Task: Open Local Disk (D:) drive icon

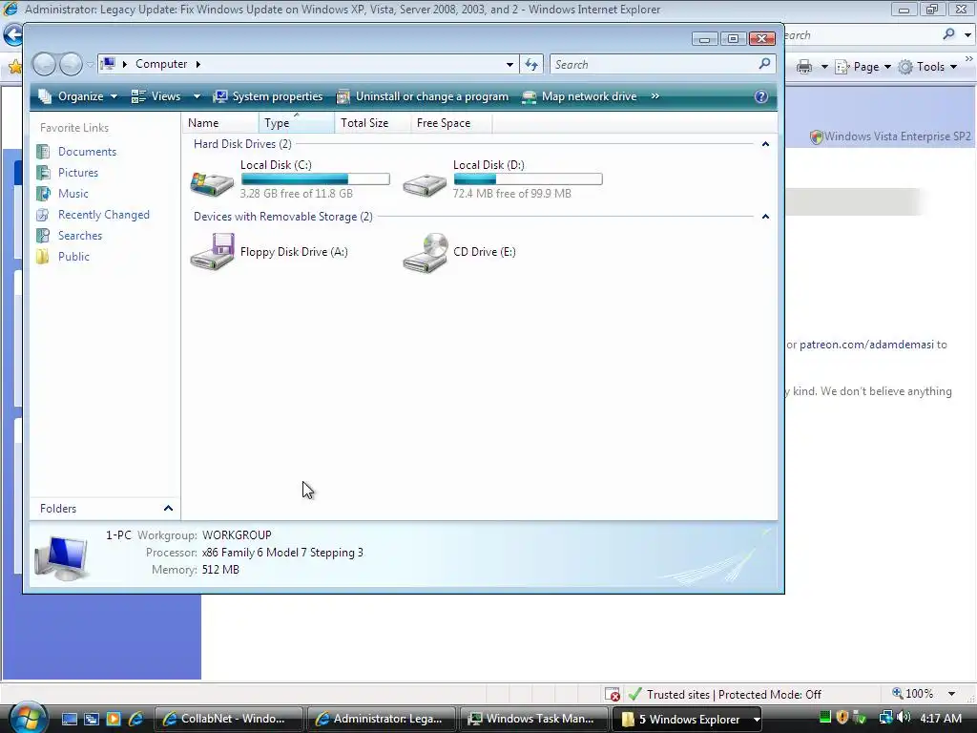Action: [x=425, y=184]
